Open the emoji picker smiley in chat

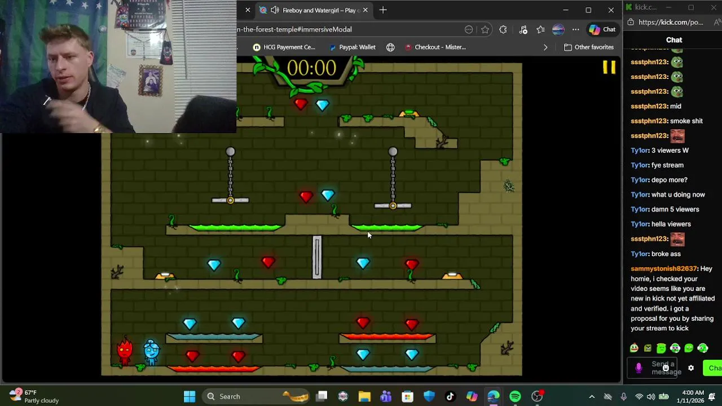click(x=666, y=368)
